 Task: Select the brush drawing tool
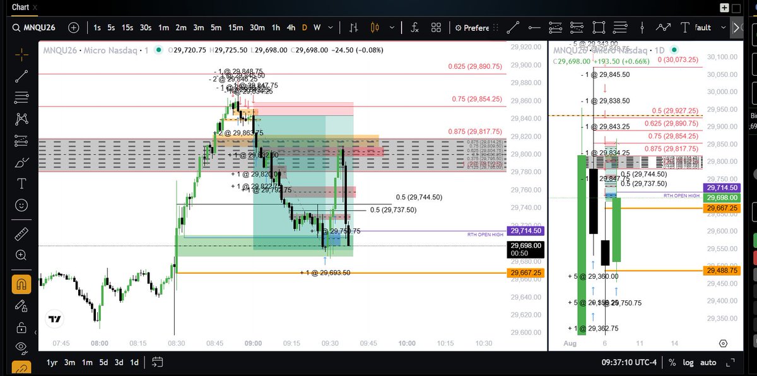21,162
